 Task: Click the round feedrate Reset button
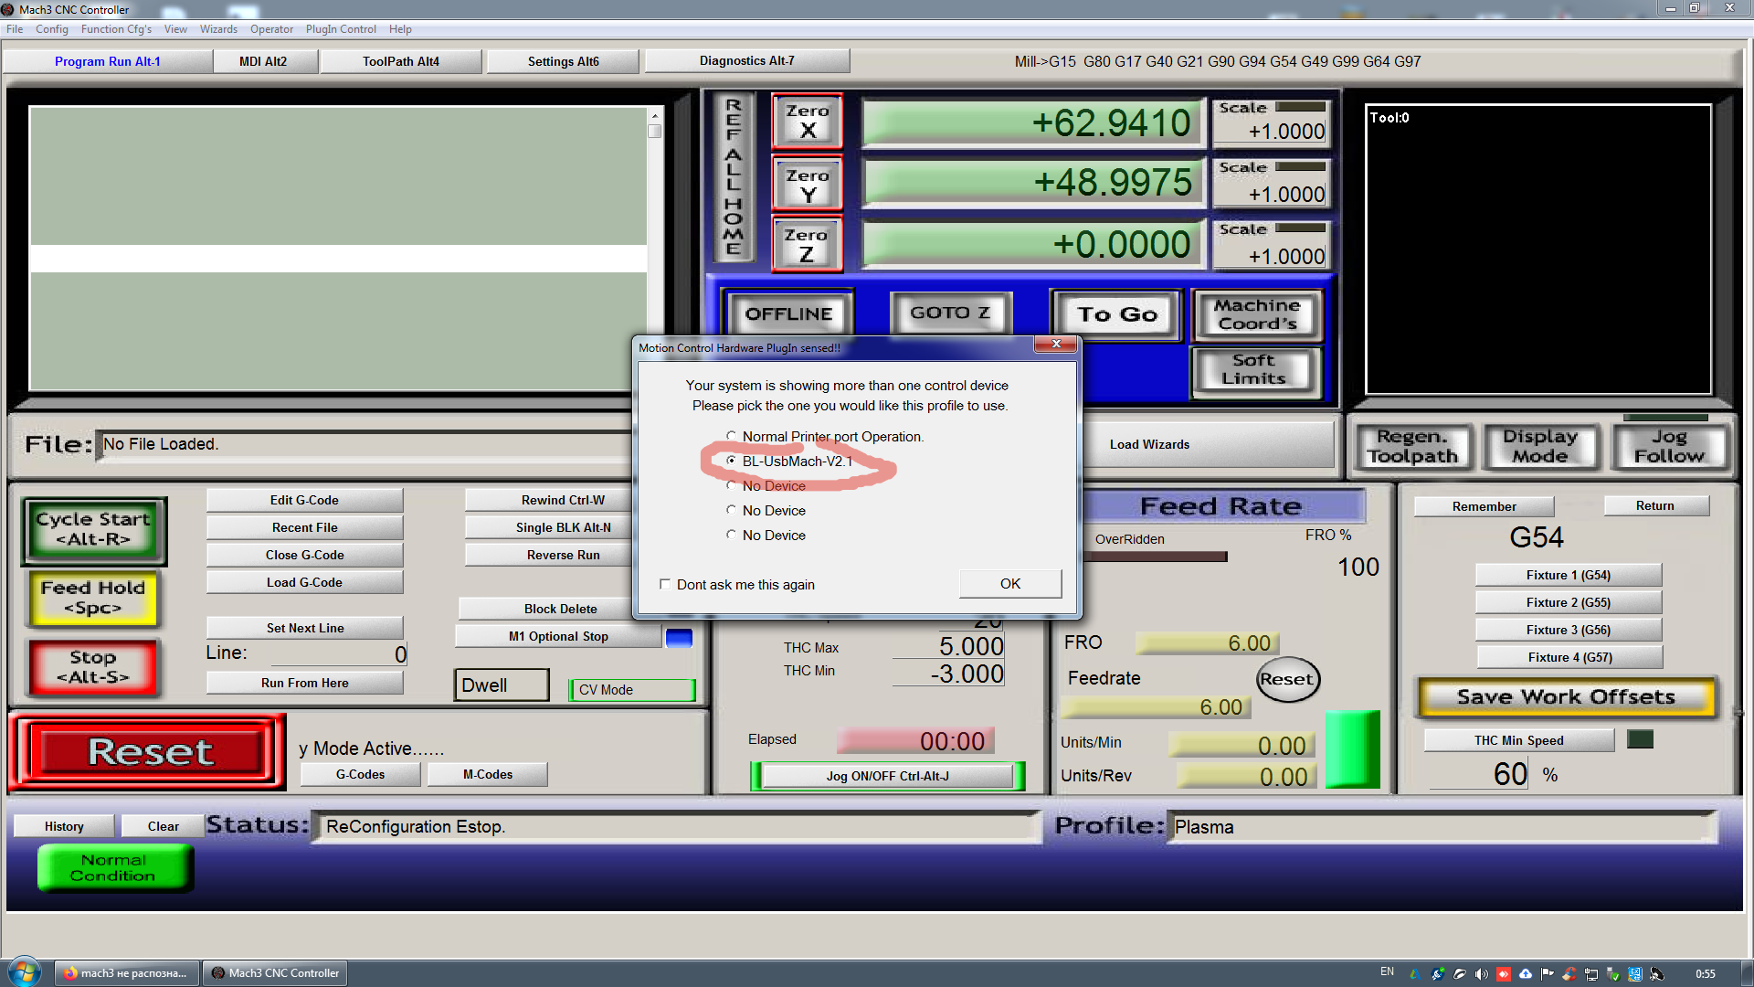[x=1287, y=679]
